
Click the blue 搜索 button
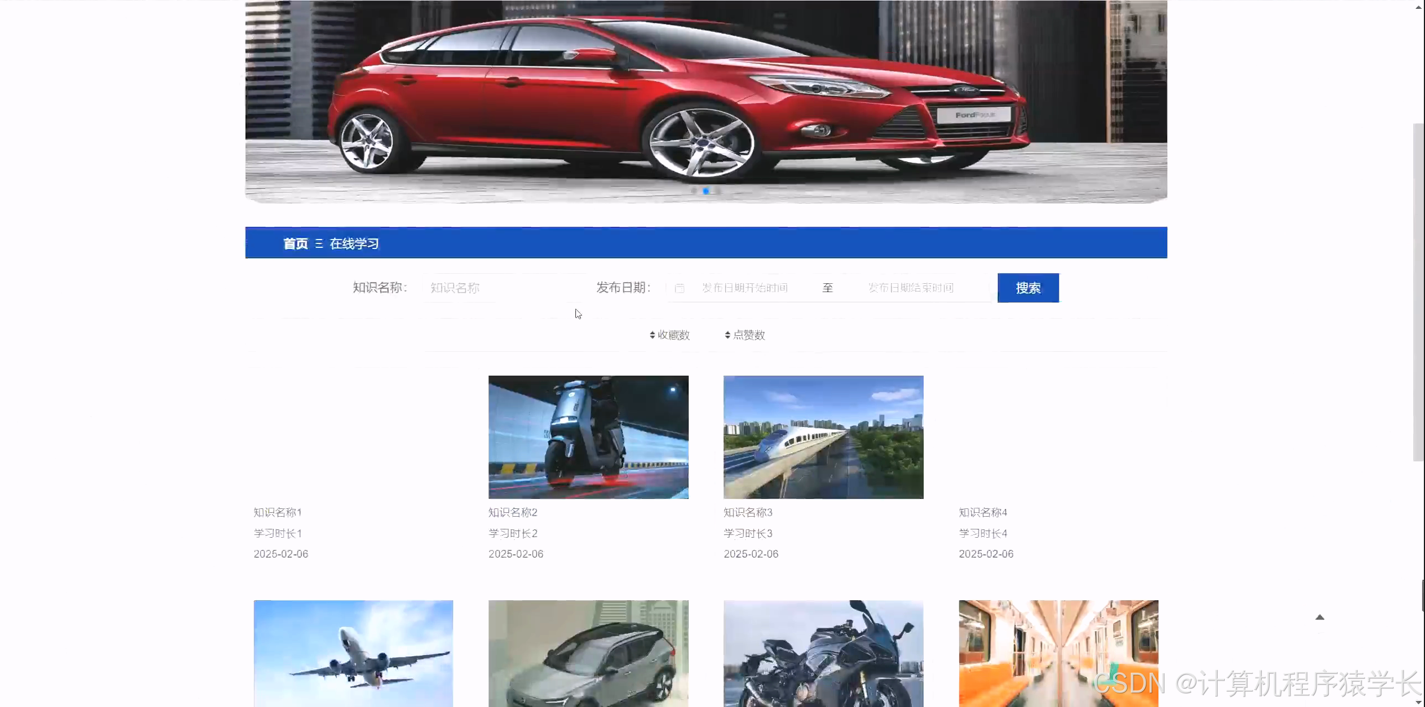tap(1028, 288)
